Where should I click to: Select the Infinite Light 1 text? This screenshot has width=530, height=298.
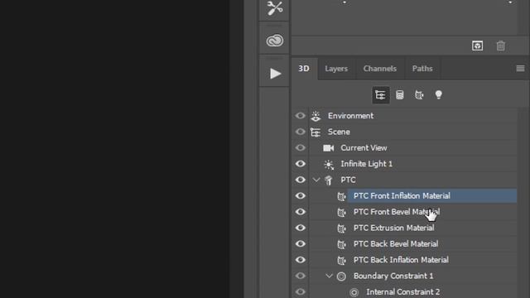(366, 164)
